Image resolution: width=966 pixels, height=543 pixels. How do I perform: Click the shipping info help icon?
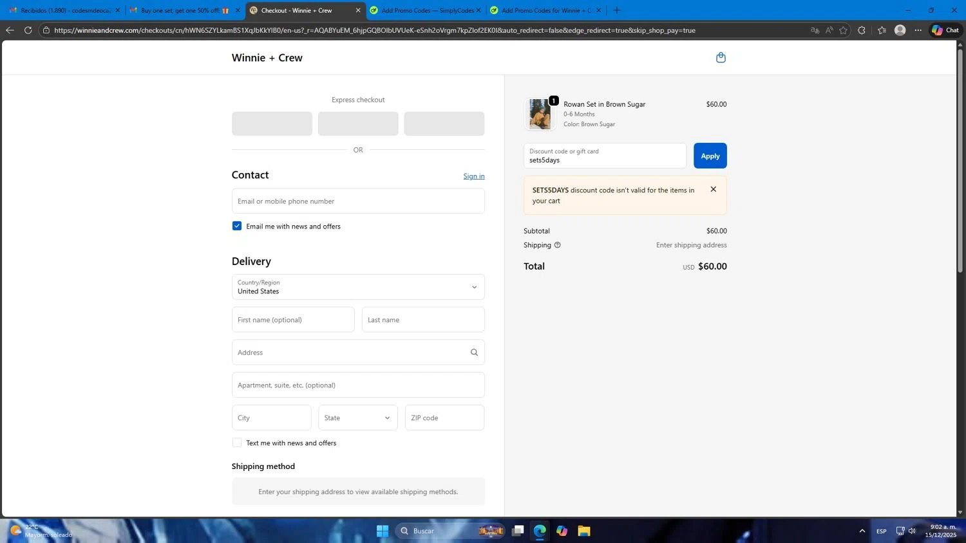pyautogui.click(x=558, y=245)
